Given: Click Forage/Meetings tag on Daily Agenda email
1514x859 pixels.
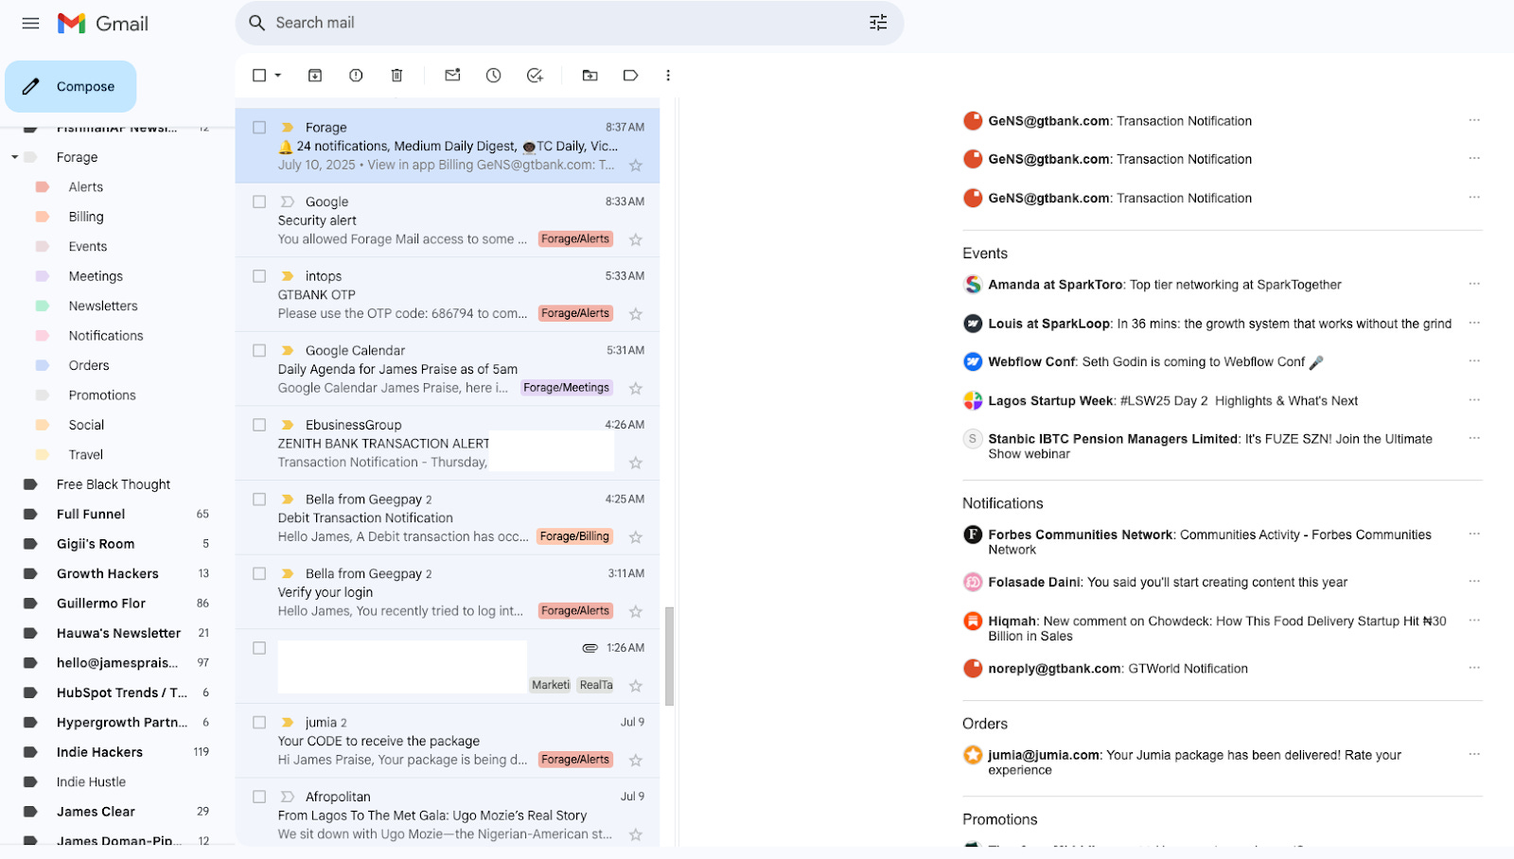Looking at the screenshot, I should pyautogui.click(x=566, y=388).
